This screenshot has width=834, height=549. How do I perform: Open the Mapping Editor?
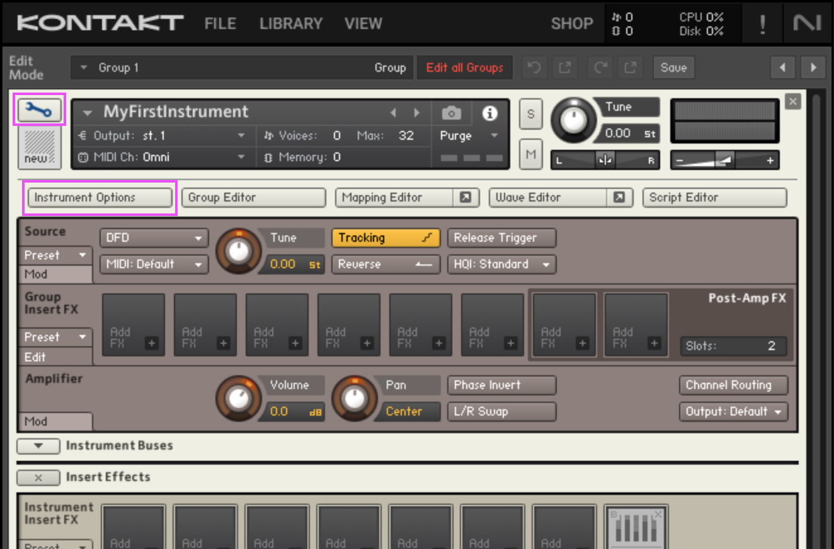(394, 198)
